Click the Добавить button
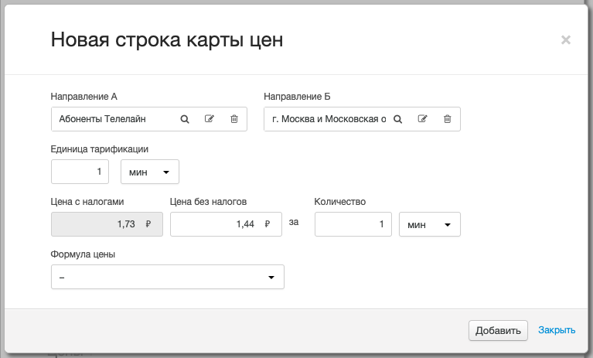This screenshot has width=593, height=358. pos(498,330)
